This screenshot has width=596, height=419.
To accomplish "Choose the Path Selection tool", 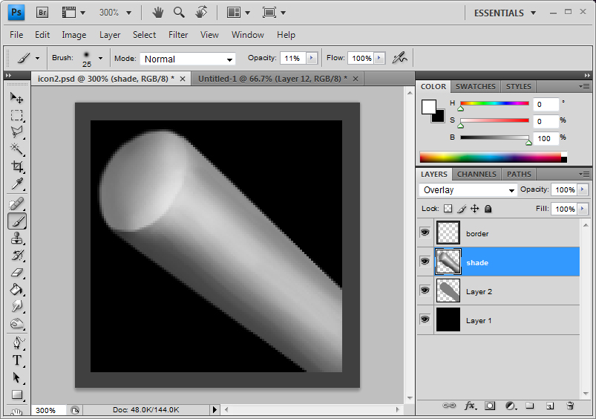I will pos(17,377).
